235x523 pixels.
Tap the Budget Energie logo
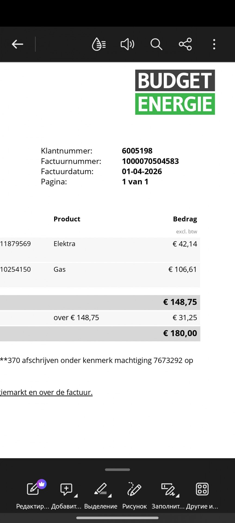coord(175,92)
